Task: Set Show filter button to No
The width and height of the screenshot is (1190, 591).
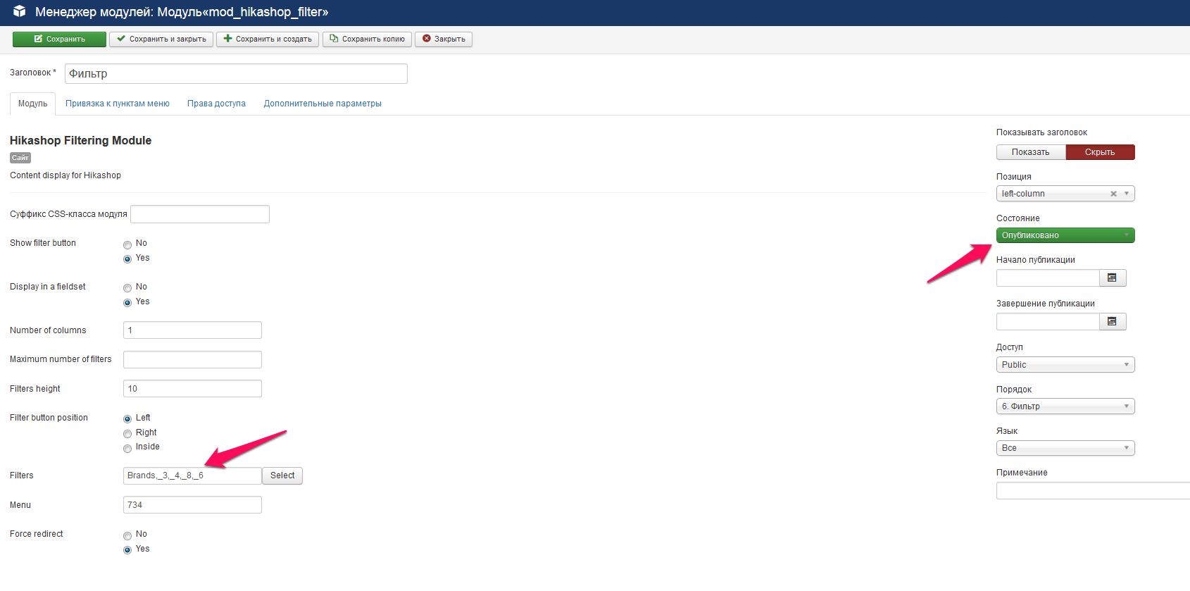Action: point(127,244)
